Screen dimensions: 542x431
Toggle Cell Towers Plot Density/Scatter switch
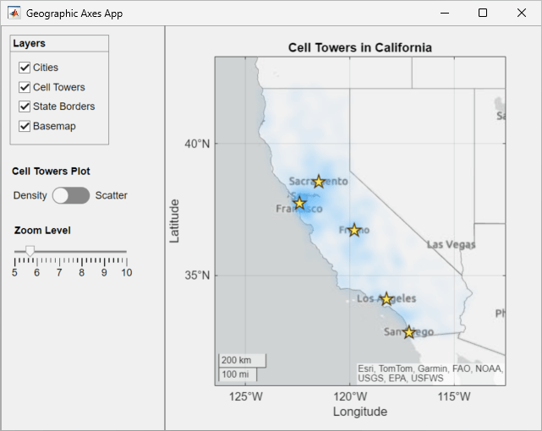[71, 195]
